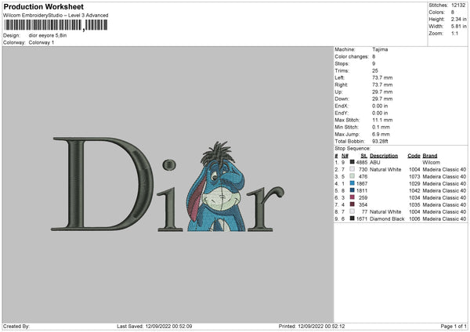Select the Last Saved timestamp '12/09/2022 00:52:09'
Screen dimensions: 470x332
point(168,327)
